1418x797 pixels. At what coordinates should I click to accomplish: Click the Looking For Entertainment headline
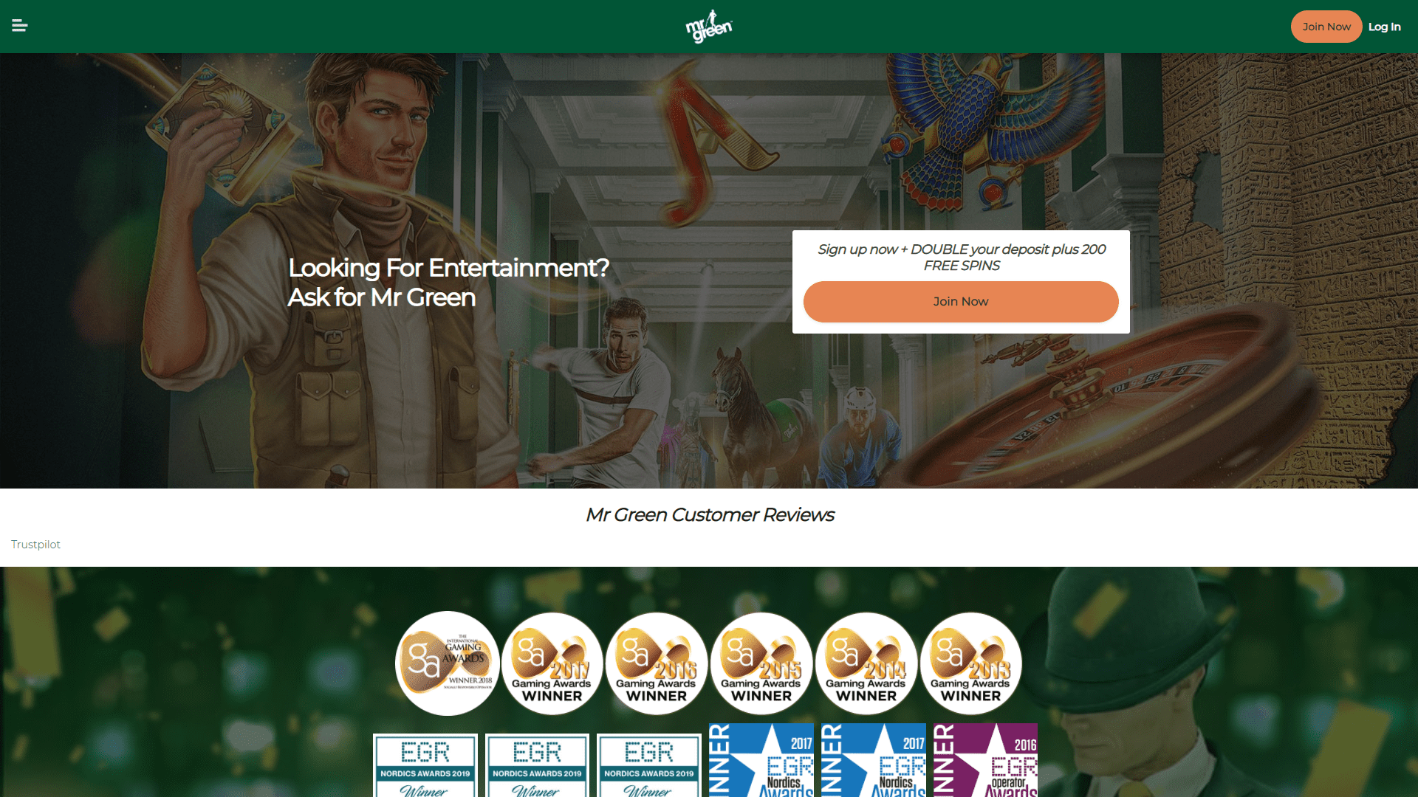pyautogui.click(x=448, y=282)
